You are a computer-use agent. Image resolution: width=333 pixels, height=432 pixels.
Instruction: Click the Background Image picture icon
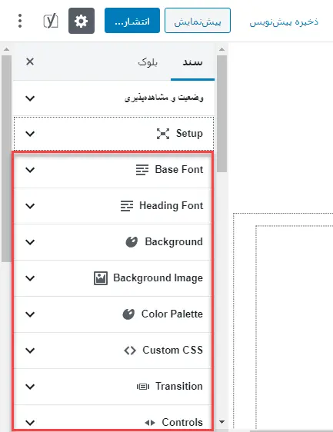[x=101, y=278]
